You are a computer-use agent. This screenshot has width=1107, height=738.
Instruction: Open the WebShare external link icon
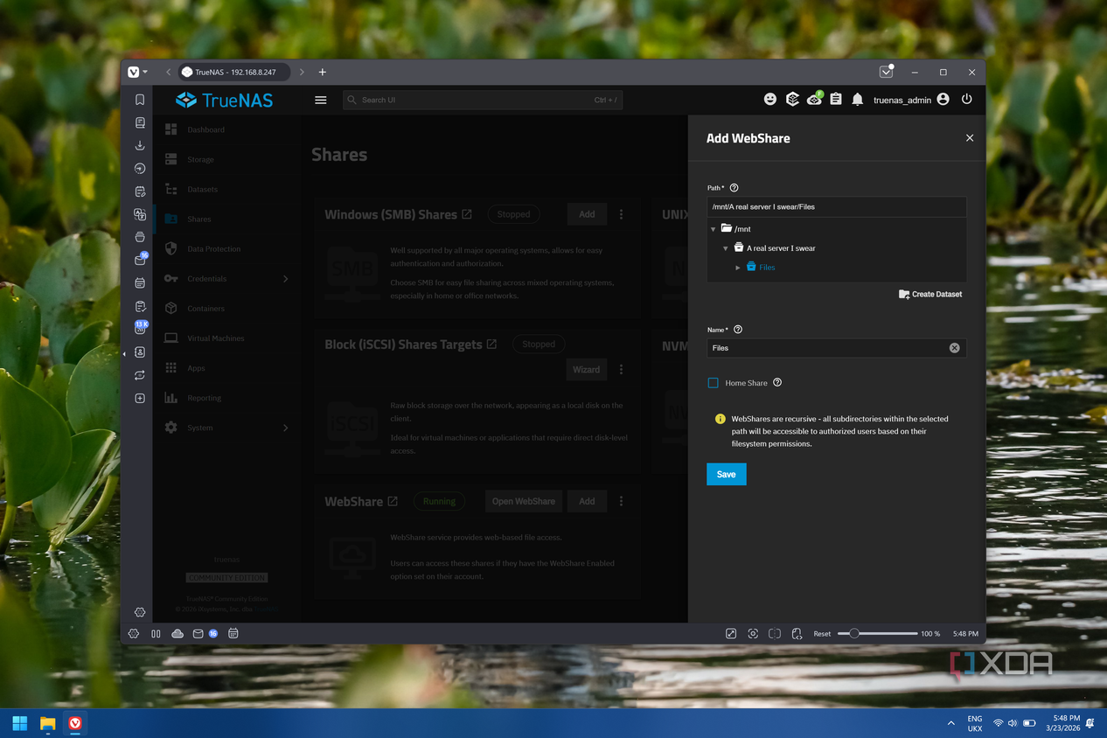click(393, 501)
